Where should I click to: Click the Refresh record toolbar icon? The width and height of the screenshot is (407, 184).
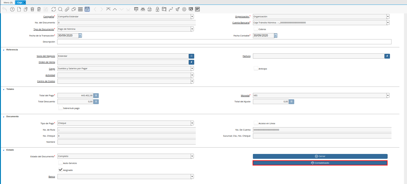(53, 9)
